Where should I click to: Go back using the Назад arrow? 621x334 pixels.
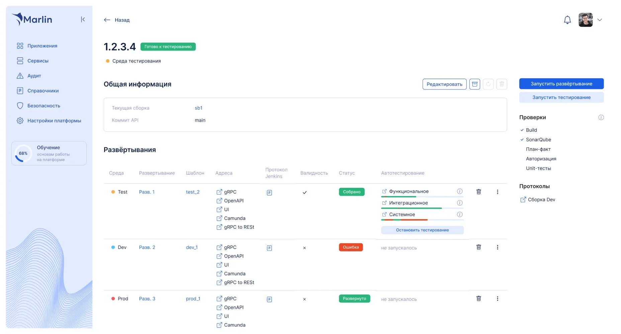pos(107,20)
